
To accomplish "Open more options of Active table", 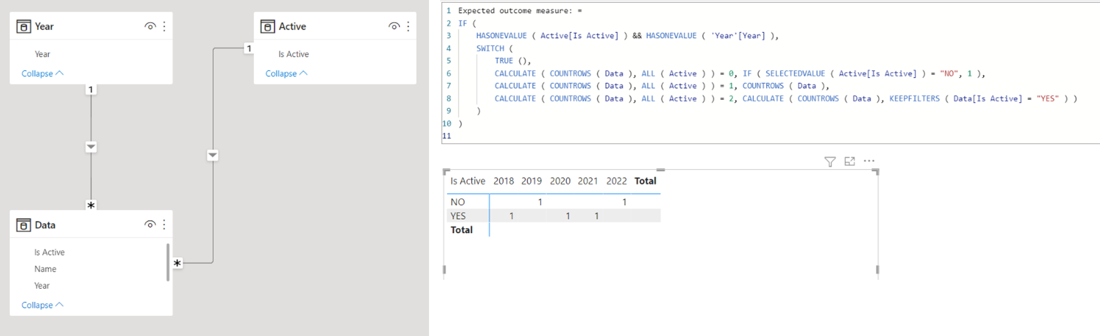I will [x=408, y=26].
